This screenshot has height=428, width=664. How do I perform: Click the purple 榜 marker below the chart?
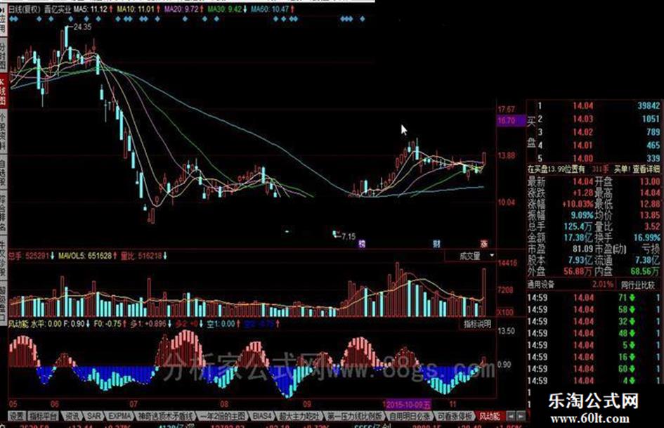click(362, 244)
